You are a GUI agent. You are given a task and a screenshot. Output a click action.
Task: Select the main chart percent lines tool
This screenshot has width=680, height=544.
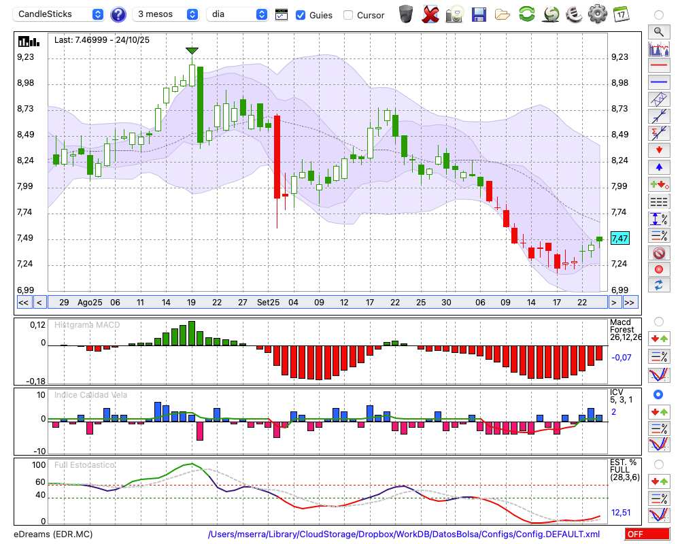tap(659, 235)
